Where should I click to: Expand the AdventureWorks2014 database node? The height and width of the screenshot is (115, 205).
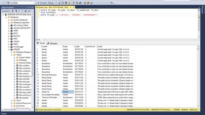coord(9,28)
